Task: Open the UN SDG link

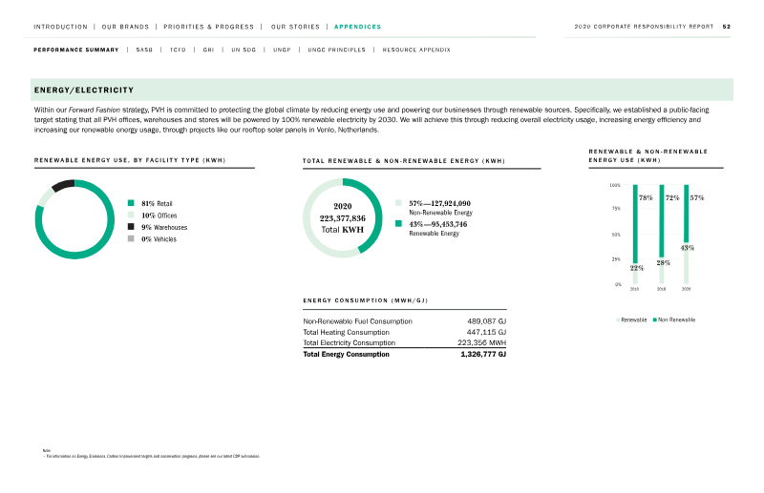Action: point(244,50)
